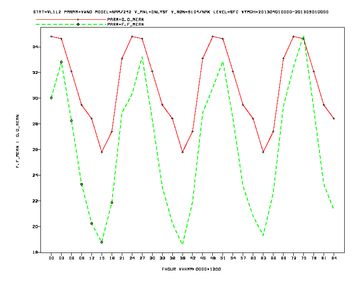
Task: Click the x-axis tick label 42
Action: click(193, 258)
